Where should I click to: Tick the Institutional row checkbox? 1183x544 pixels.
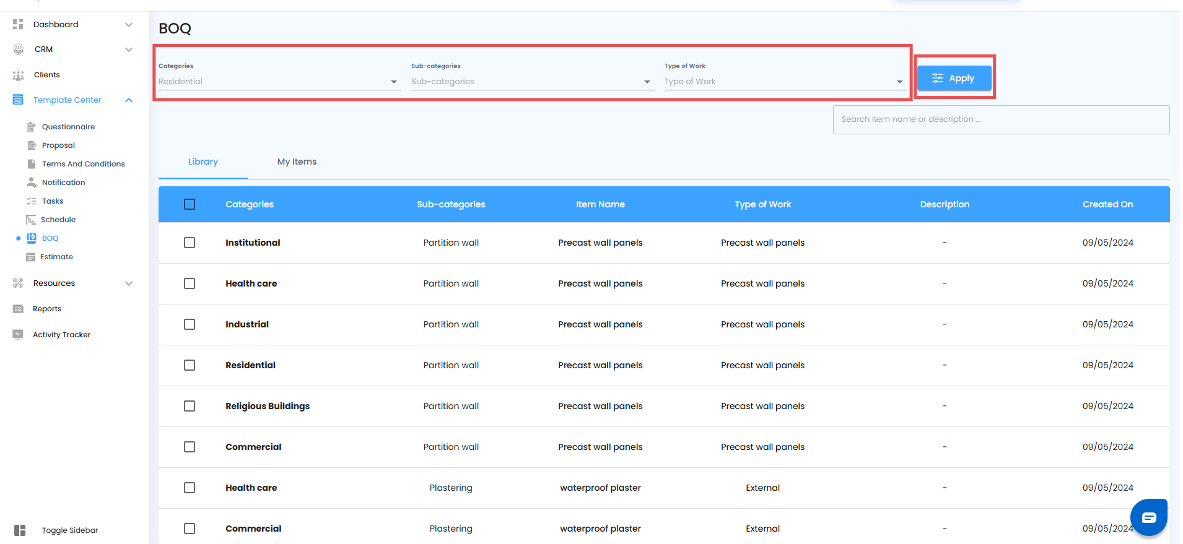coord(190,243)
